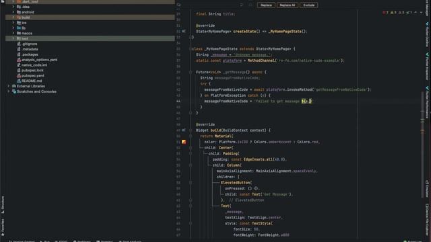The height and width of the screenshot is (242, 431).
Task: Expand the macos folder
Action: (x=13, y=33)
